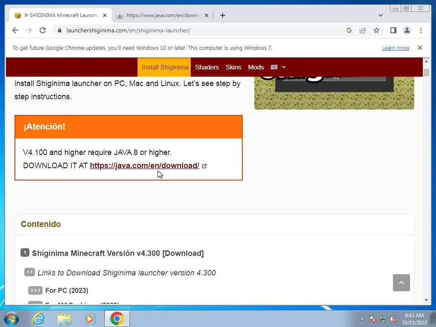This screenshot has height=327, width=436.
Task: Click scrollbar down arrow
Action: 426,300
